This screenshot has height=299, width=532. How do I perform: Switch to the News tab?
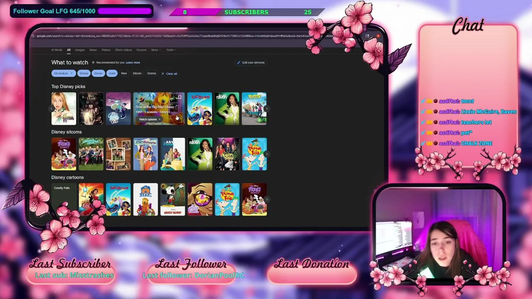pos(93,50)
